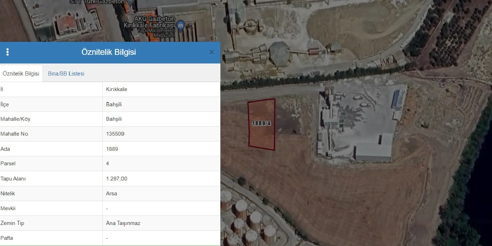Click the Kırıkkale value in İl row

tap(117, 89)
